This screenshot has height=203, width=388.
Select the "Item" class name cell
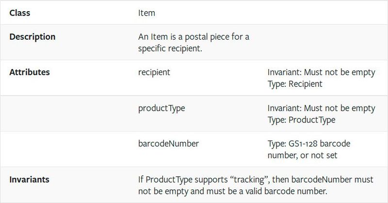point(146,13)
